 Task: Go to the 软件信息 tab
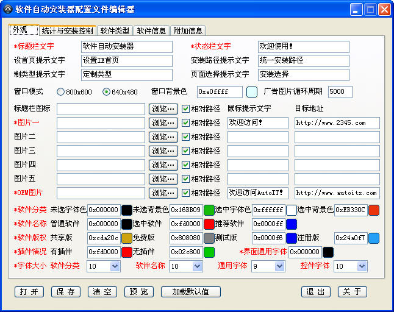151,31
